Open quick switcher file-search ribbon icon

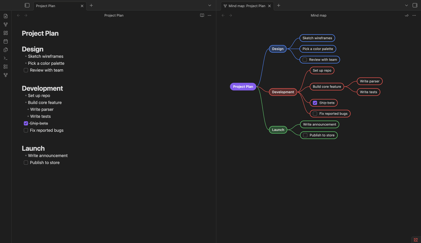[5, 16]
